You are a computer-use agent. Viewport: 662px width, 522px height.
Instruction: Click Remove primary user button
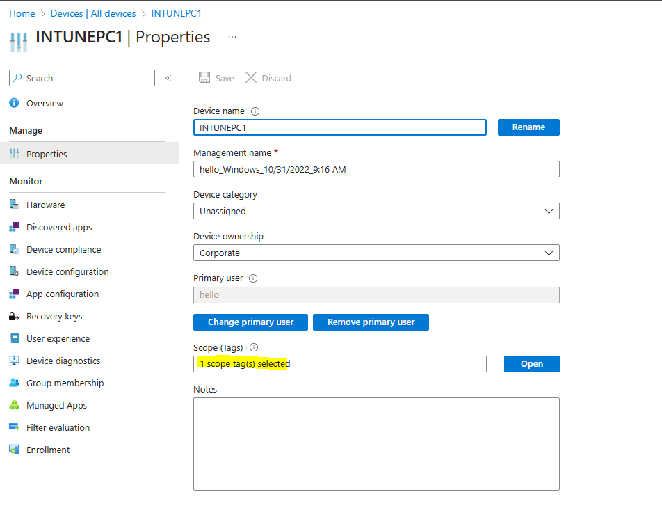point(371,322)
